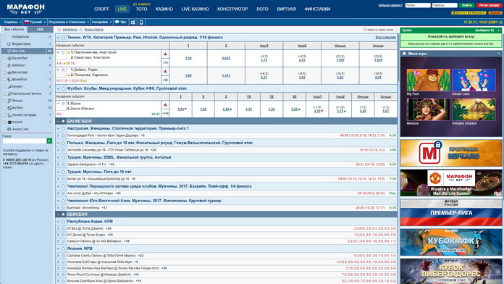Star the Pavlyuchenkova vs Sevastova match
Viewport: 504px width, 284px height.
click(x=63, y=52)
